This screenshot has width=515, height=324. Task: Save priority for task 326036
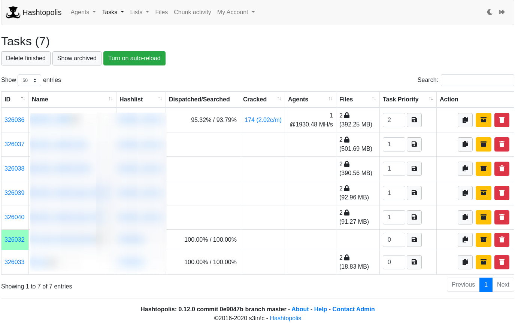pyautogui.click(x=414, y=120)
